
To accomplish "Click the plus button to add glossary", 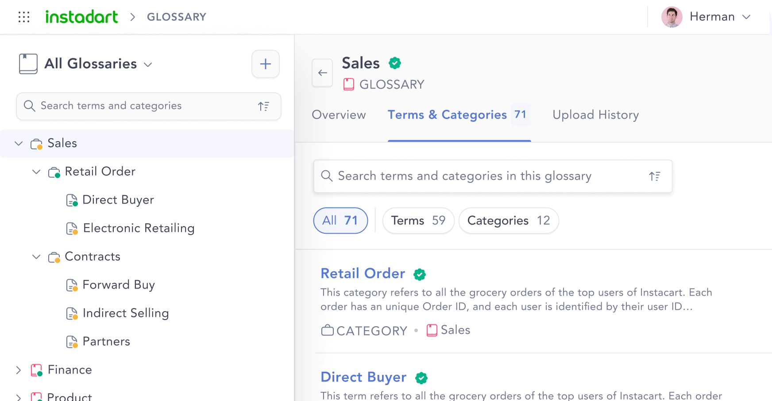I will pyautogui.click(x=266, y=64).
